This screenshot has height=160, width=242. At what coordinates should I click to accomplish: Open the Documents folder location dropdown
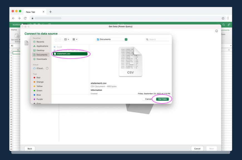pyautogui.click(x=112, y=39)
